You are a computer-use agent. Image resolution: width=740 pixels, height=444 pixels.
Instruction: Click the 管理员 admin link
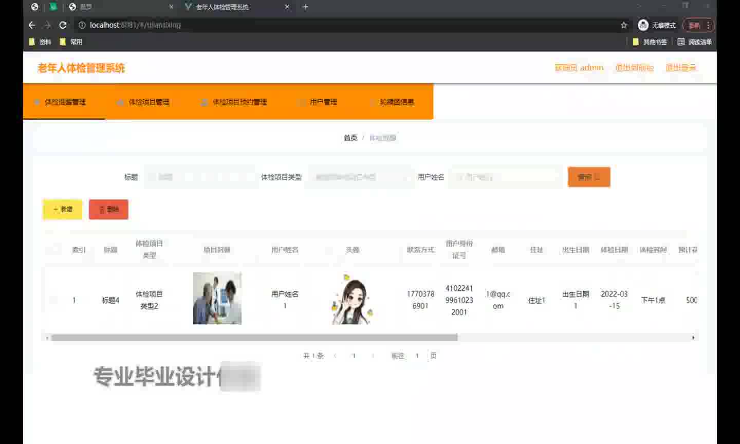pyautogui.click(x=579, y=68)
